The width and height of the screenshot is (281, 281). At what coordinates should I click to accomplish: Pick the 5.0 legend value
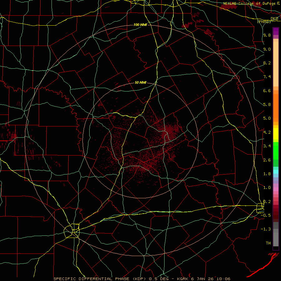click(x=267, y=118)
